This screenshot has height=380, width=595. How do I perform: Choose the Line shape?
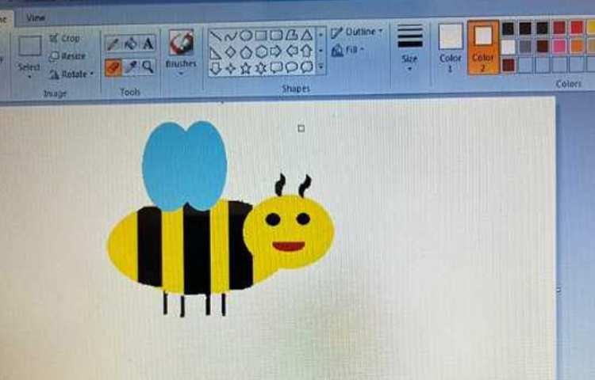click(x=216, y=36)
